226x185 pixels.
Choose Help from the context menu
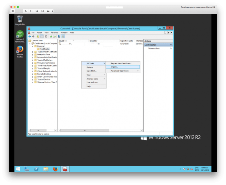[94, 86]
